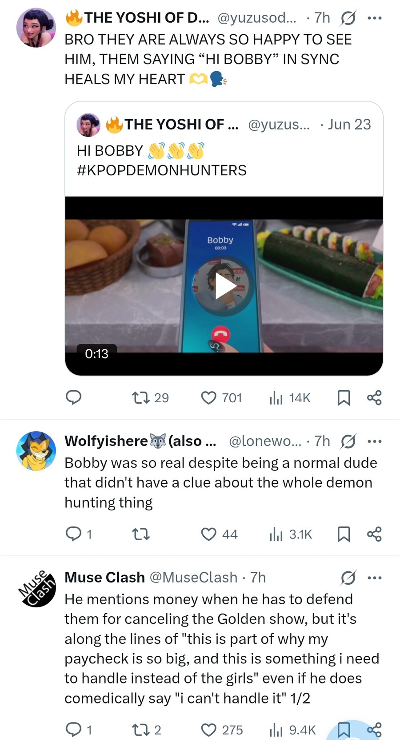Share the top post by @yuzusod
This screenshot has width=400, height=740.
coord(374,397)
